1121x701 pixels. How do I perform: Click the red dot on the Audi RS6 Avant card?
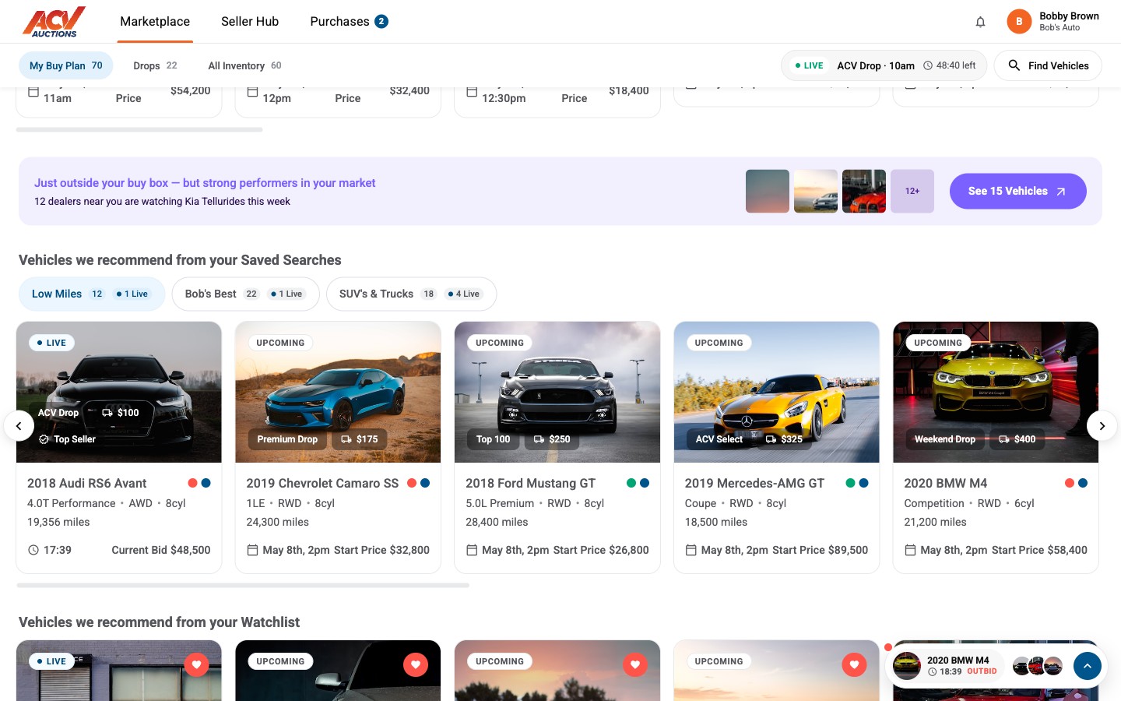192,483
